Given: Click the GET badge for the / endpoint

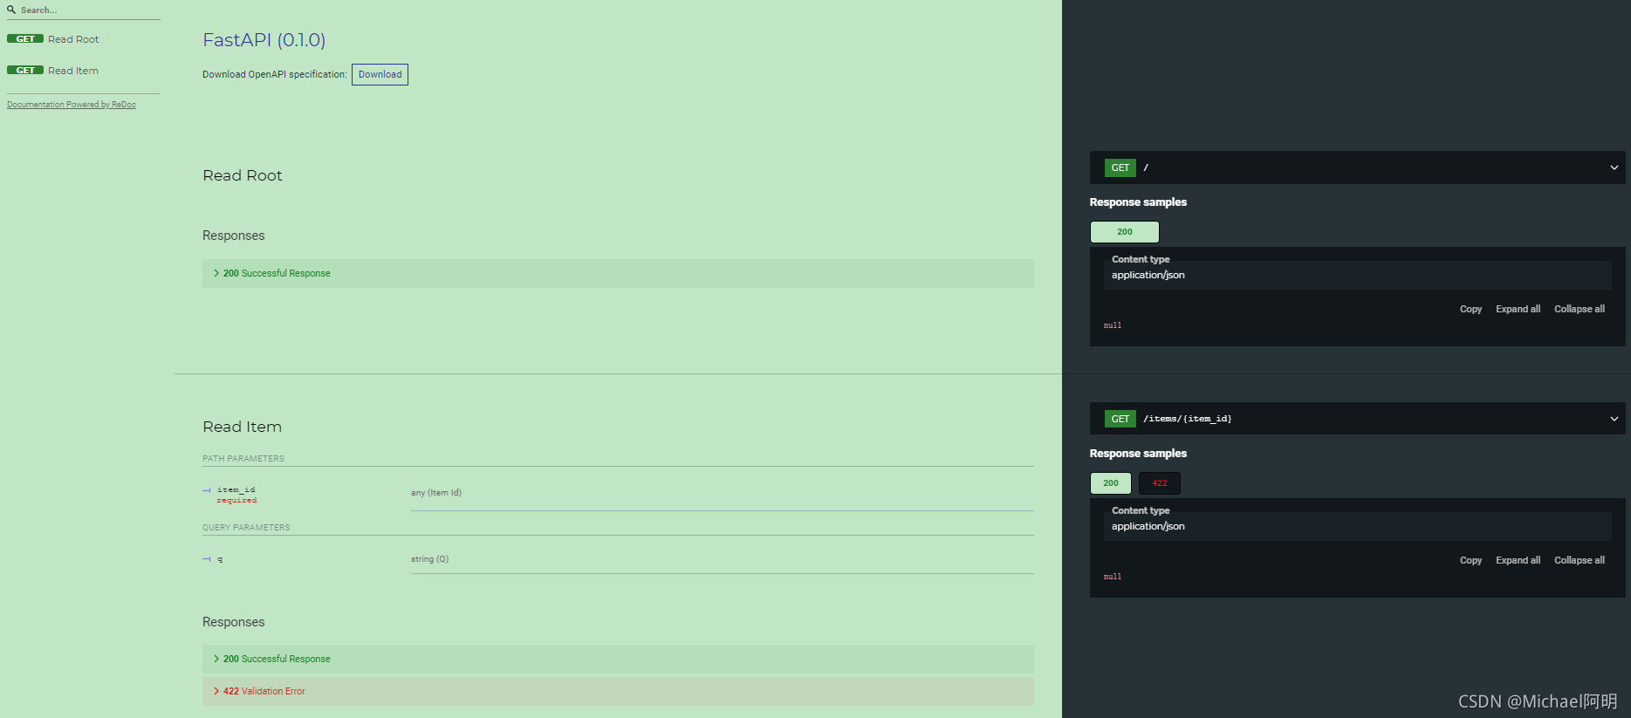Looking at the screenshot, I should pos(1120,168).
